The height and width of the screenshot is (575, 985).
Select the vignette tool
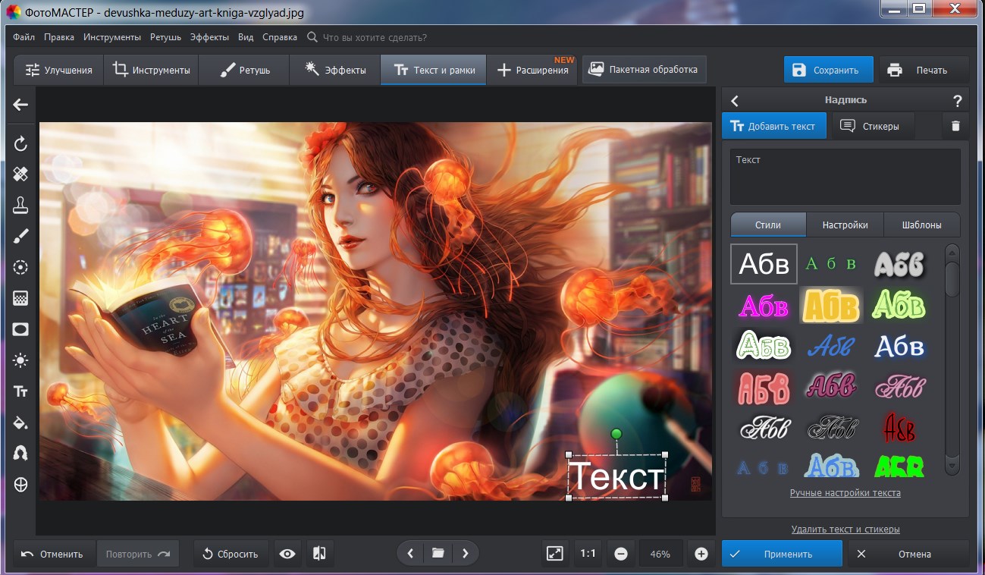click(x=20, y=329)
